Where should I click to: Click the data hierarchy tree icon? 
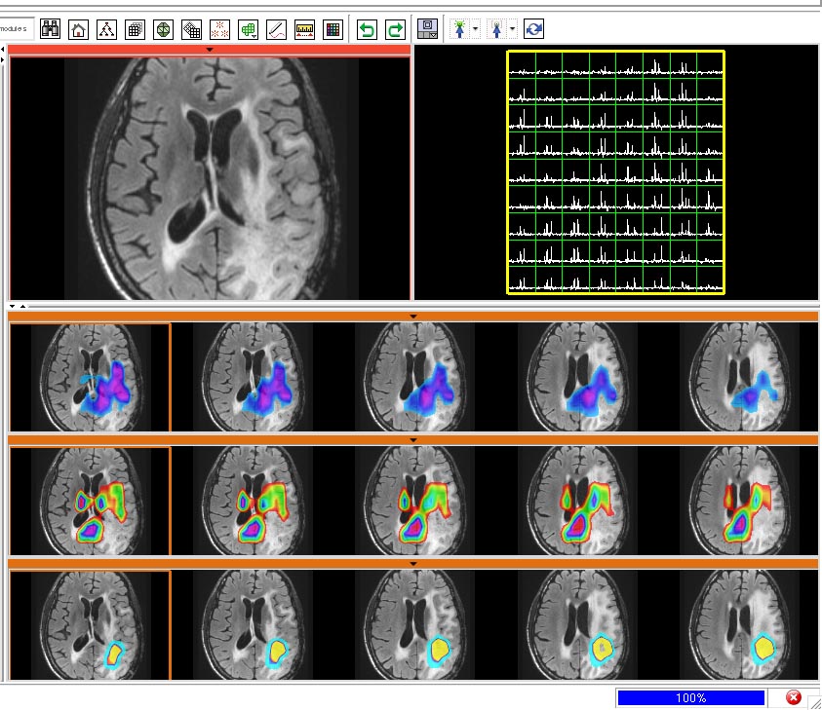tap(107, 29)
